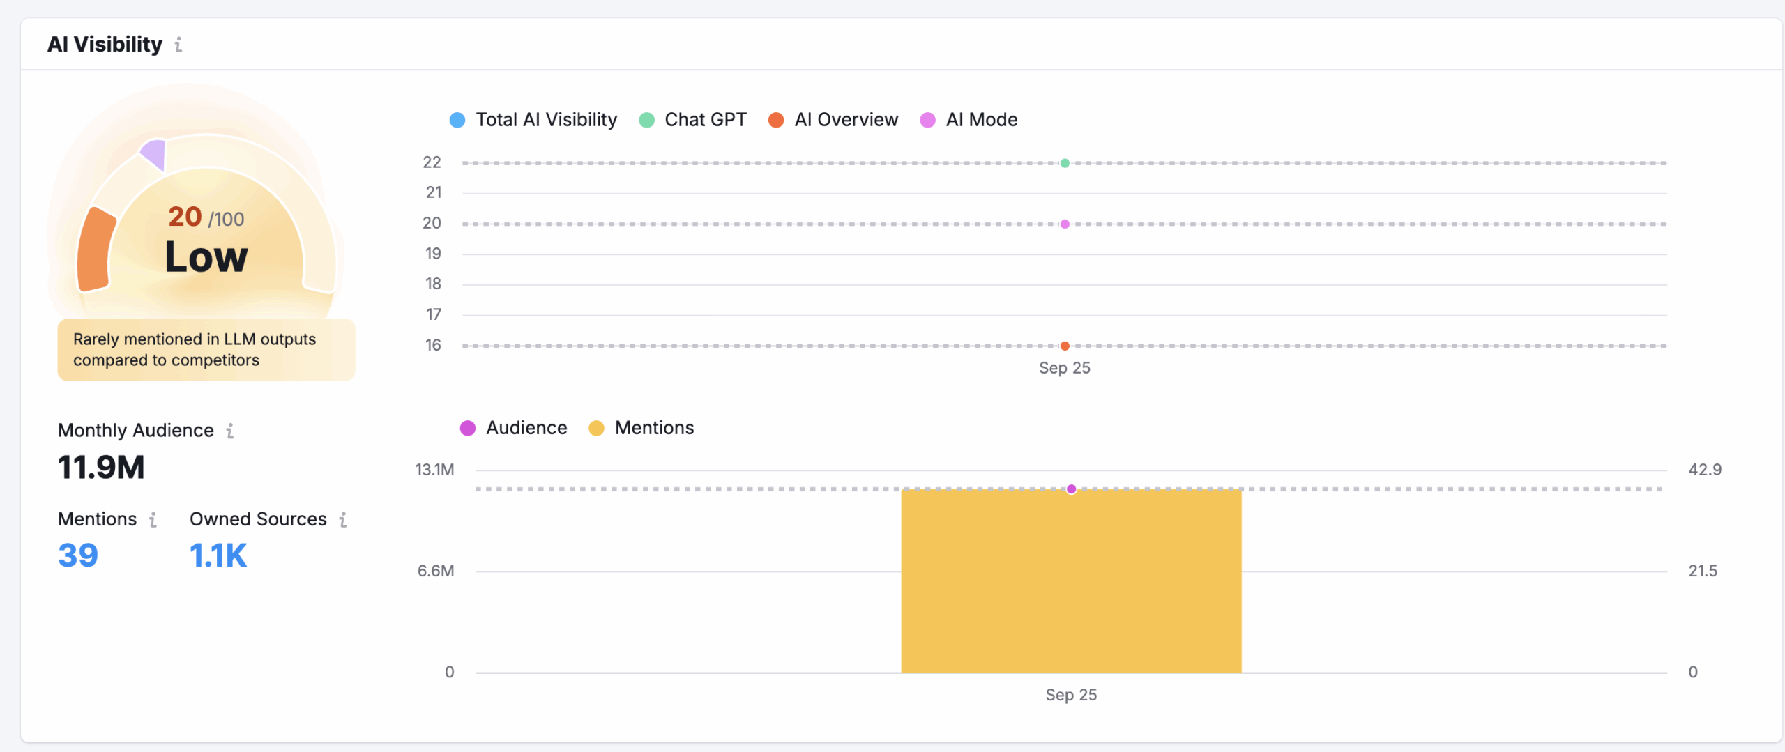Click the yellow Mentions bar for Sep 25
This screenshot has width=1785, height=752.
tap(1071, 585)
